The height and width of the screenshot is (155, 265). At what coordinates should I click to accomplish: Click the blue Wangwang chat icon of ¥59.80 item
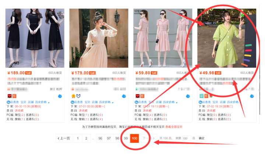(x=188, y=96)
